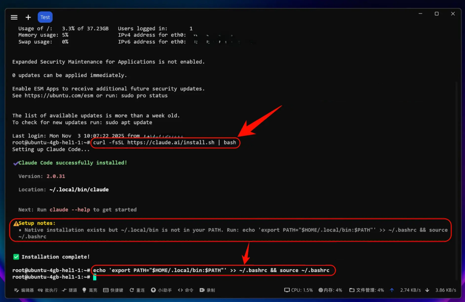
Task: Click the CPU: 1.5% status indicator
Action: click(298, 290)
